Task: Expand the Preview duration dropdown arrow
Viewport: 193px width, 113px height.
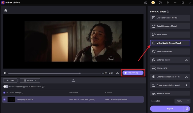Action: 140,73
